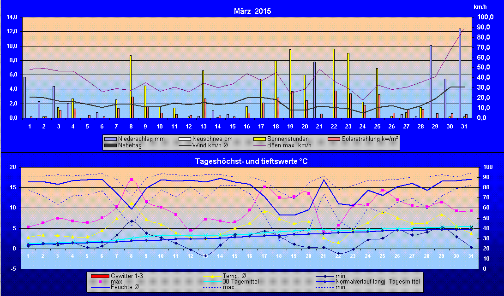The image size is (504, 296).
Task: Click the Niederschlag mm legend swatch
Action: click(x=112, y=139)
